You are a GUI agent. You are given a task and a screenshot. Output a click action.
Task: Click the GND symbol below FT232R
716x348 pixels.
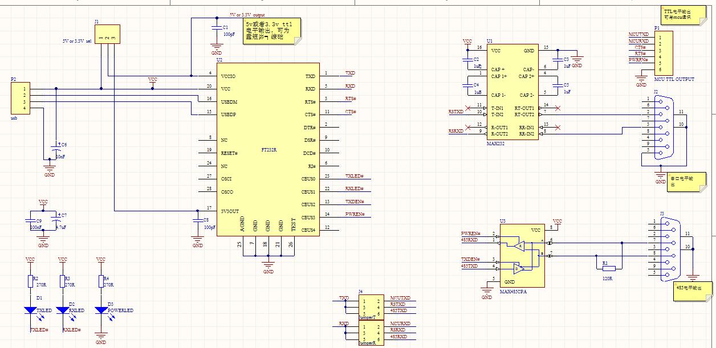[x=268, y=267]
